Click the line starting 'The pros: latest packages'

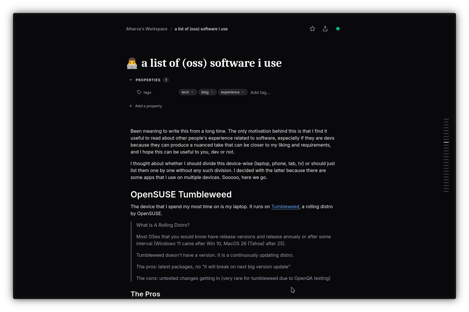click(x=213, y=267)
